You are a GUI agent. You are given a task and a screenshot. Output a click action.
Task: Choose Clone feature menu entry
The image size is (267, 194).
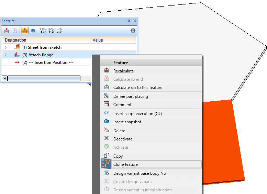[151, 164]
